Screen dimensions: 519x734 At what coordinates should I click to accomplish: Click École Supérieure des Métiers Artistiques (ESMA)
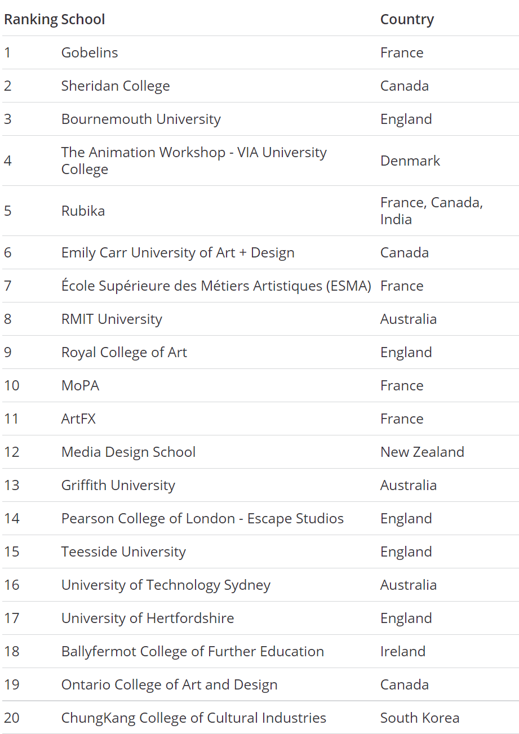tap(216, 286)
